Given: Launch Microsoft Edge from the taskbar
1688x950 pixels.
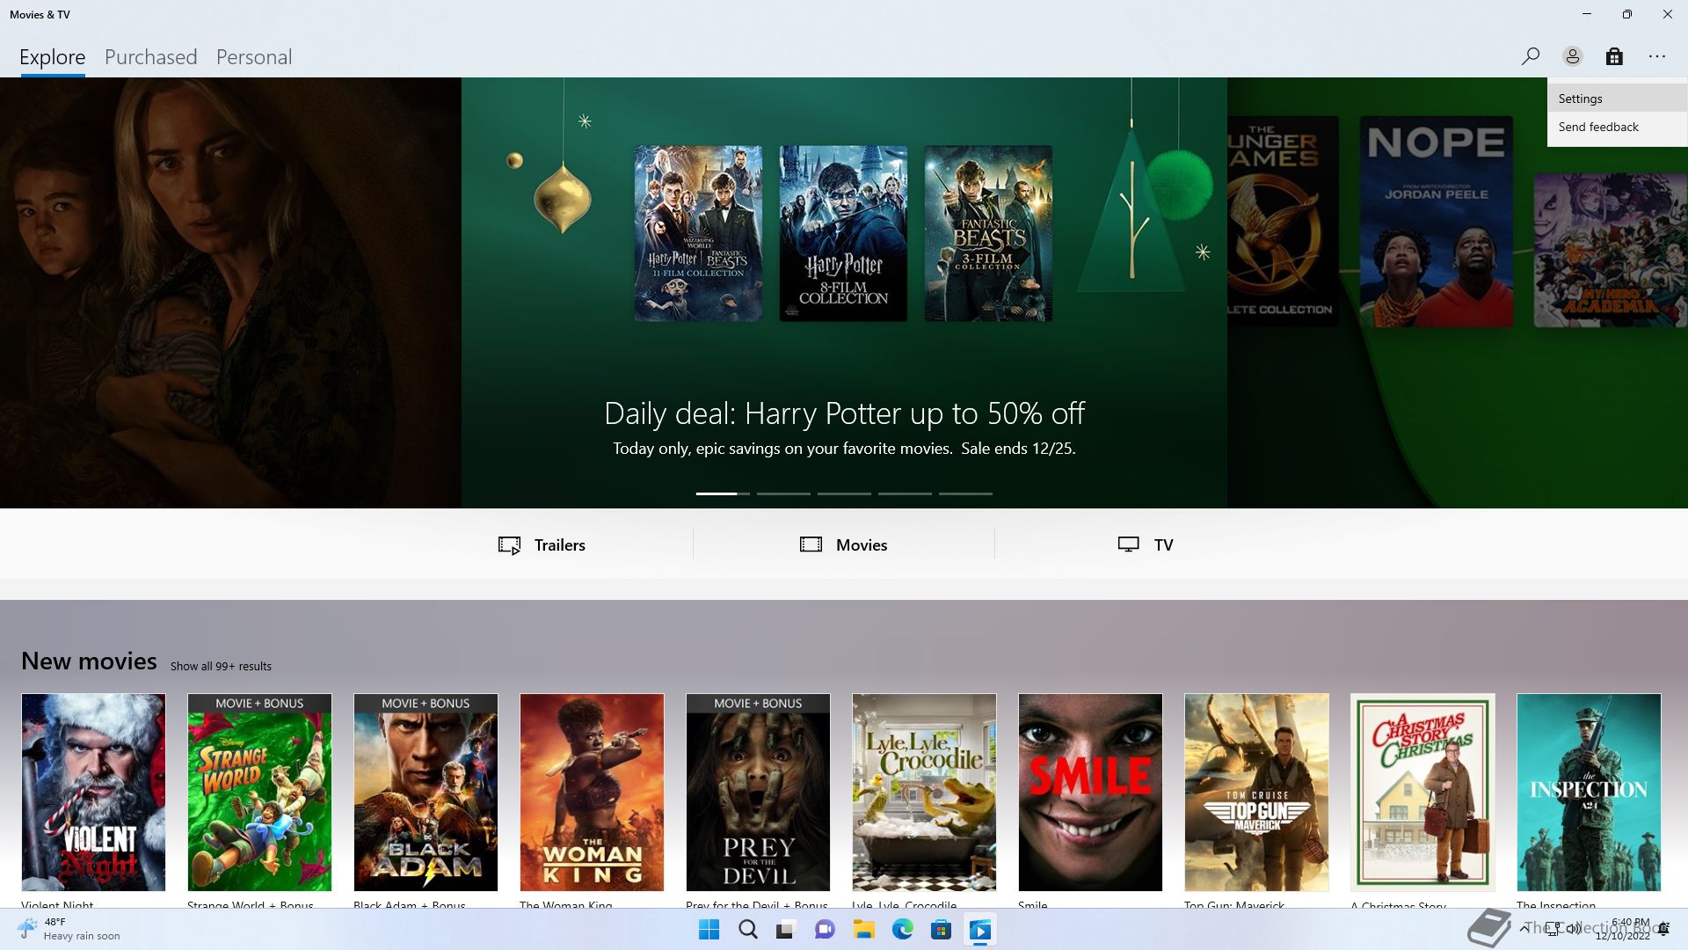Looking at the screenshot, I should coord(902,930).
